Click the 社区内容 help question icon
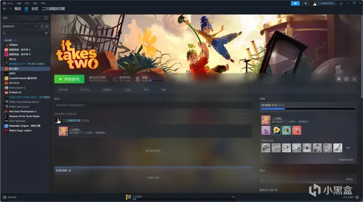The height and width of the screenshot is (202, 363). pos(70,171)
